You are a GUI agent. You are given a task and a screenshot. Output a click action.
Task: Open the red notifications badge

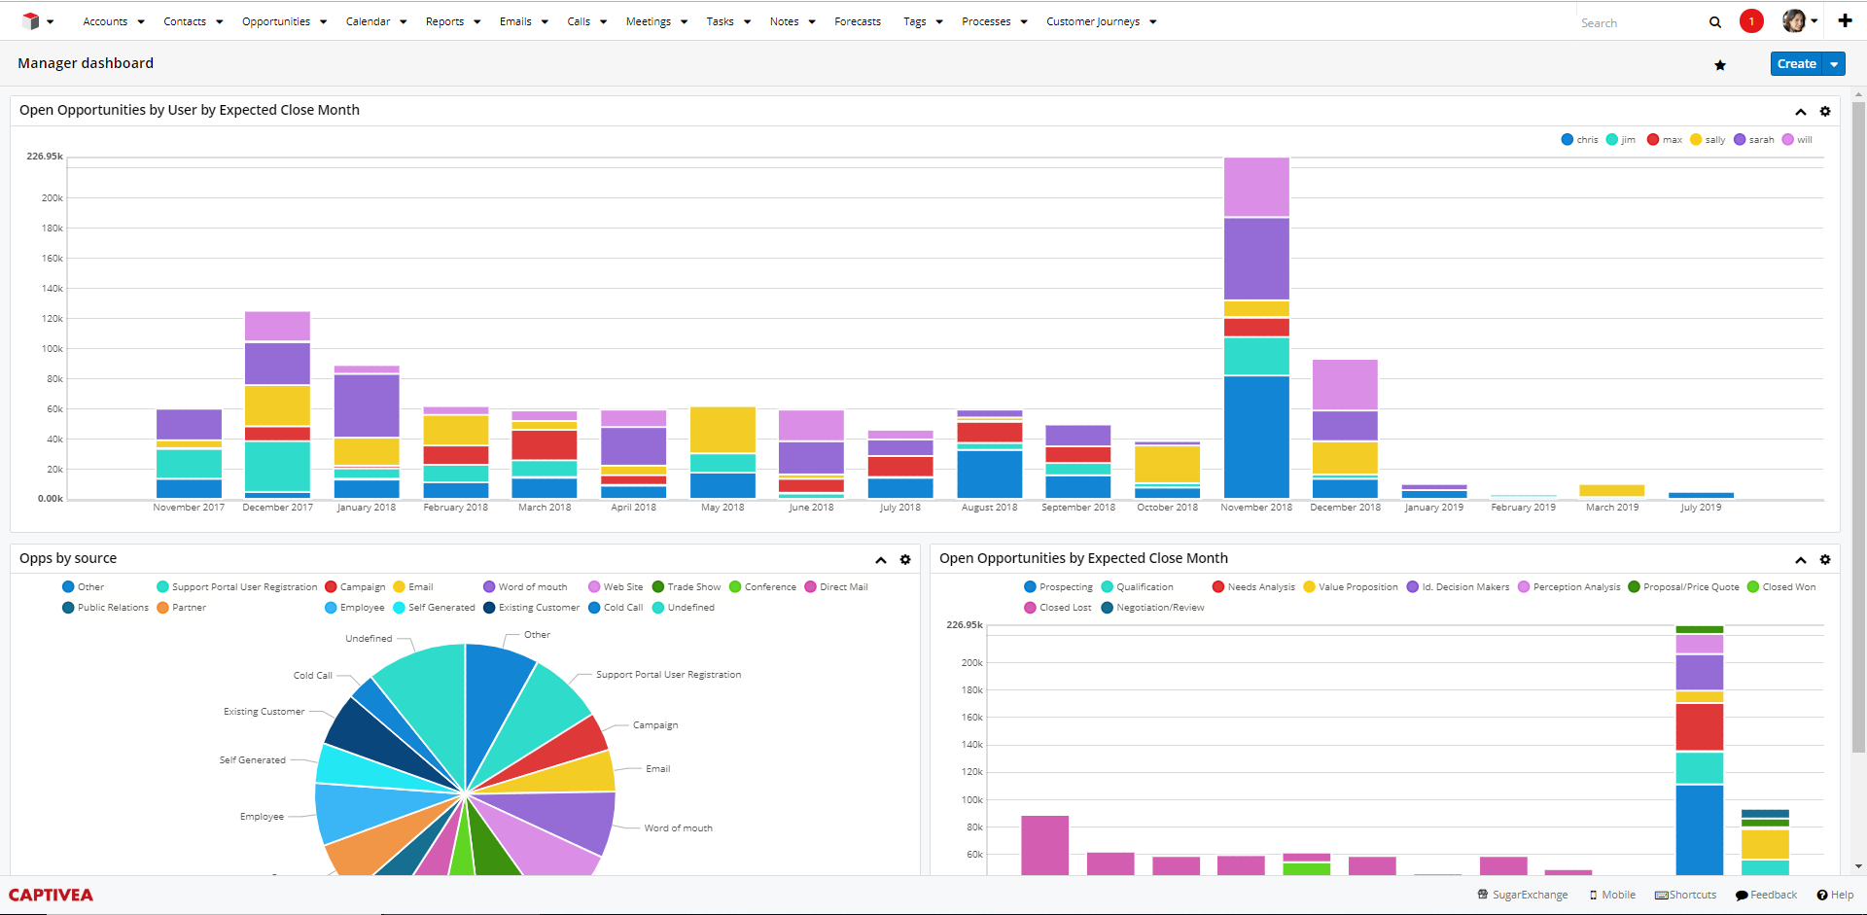1751,21
